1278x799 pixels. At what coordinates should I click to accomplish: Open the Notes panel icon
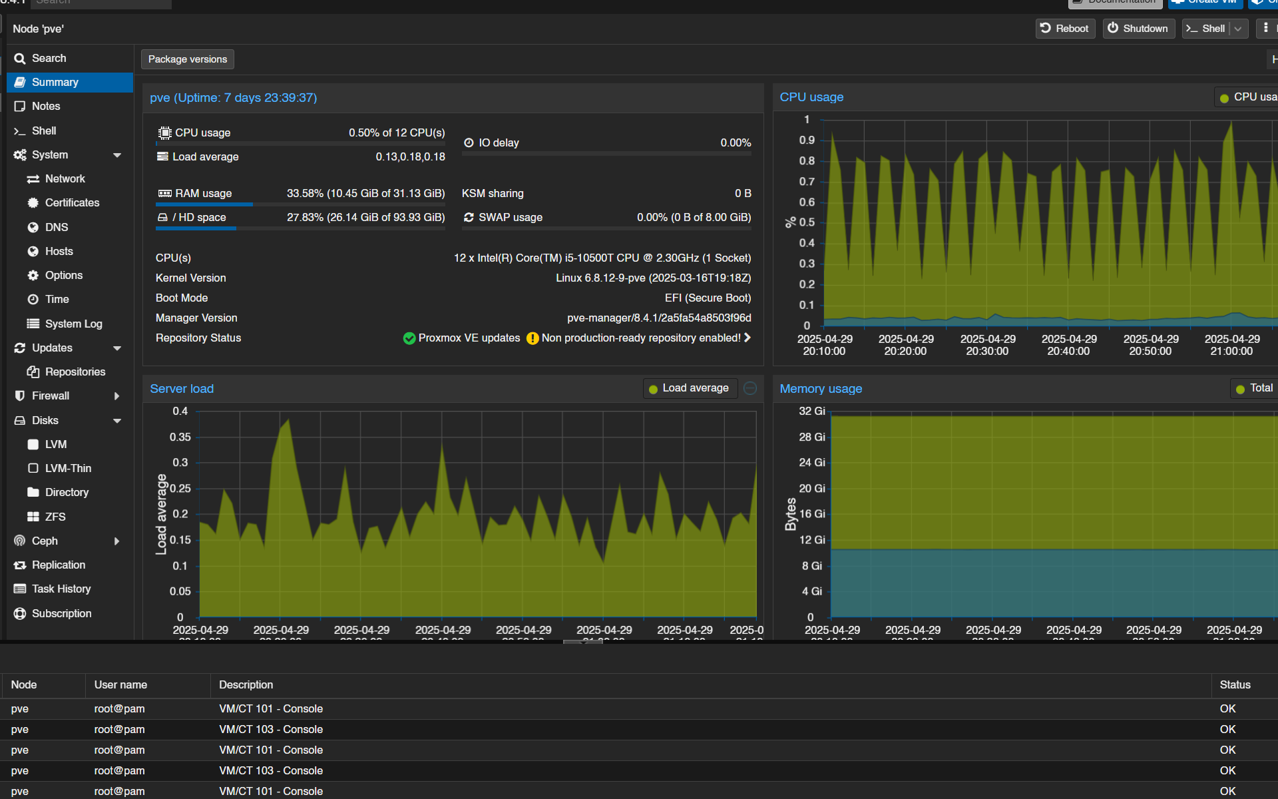click(x=20, y=106)
